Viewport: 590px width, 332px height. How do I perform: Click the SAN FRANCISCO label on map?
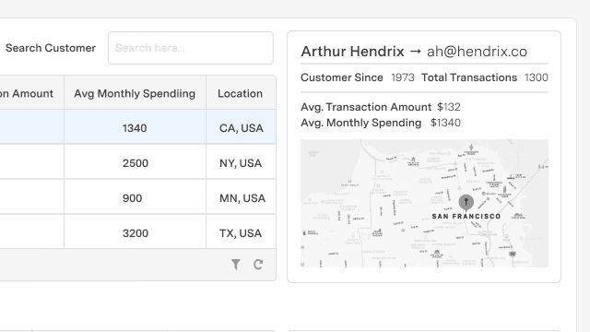coord(466,217)
